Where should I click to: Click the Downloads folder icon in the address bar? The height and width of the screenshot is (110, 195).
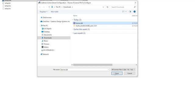coord(52,7)
